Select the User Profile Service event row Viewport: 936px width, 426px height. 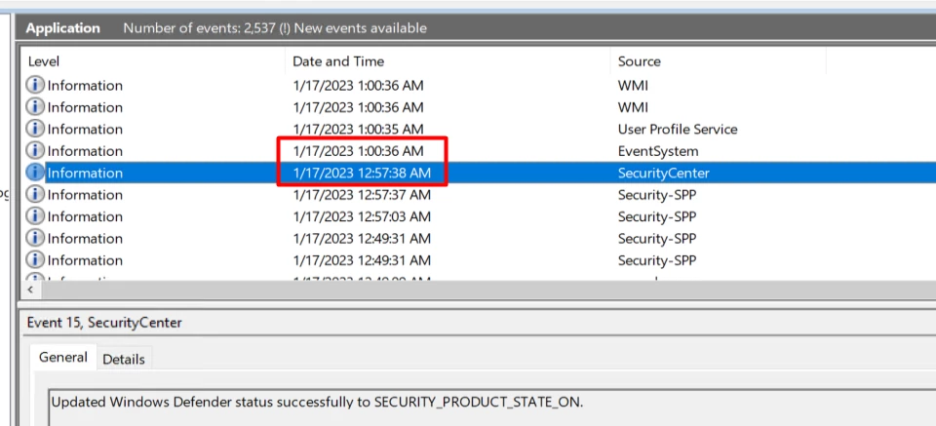click(x=480, y=129)
